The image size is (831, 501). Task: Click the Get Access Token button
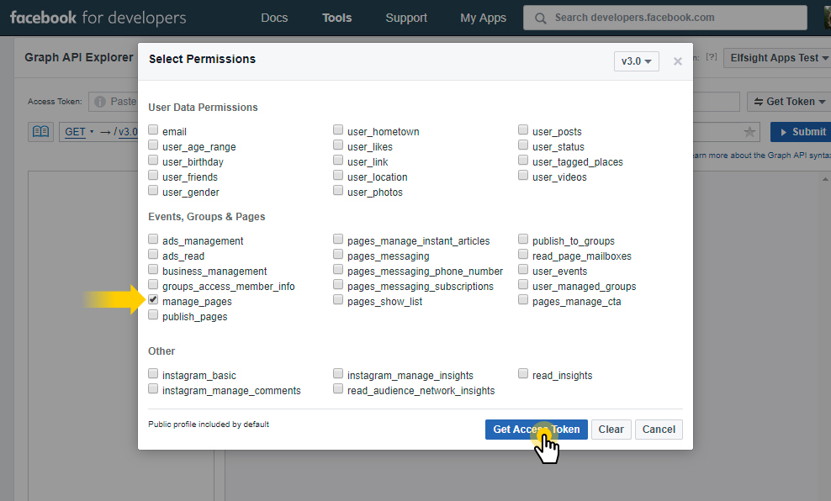tap(536, 430)
